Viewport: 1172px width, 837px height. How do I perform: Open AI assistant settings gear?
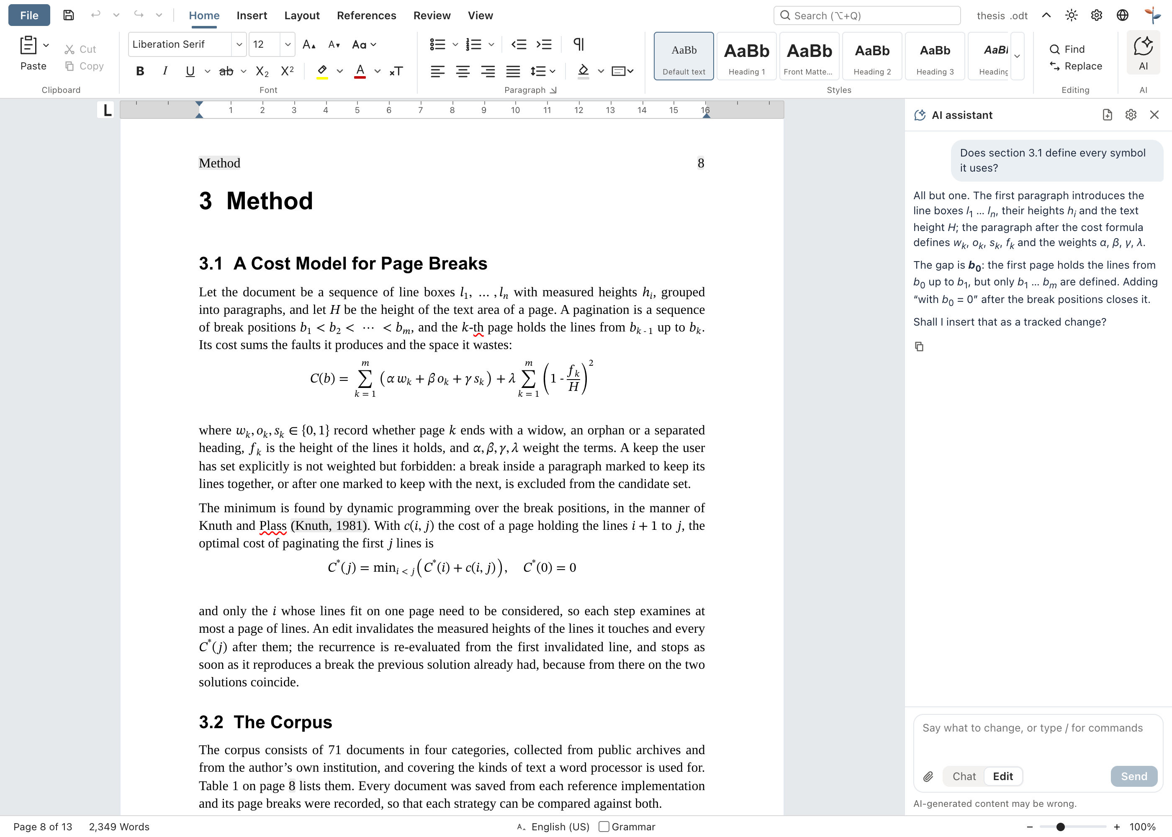click(x=1130, y=115)
